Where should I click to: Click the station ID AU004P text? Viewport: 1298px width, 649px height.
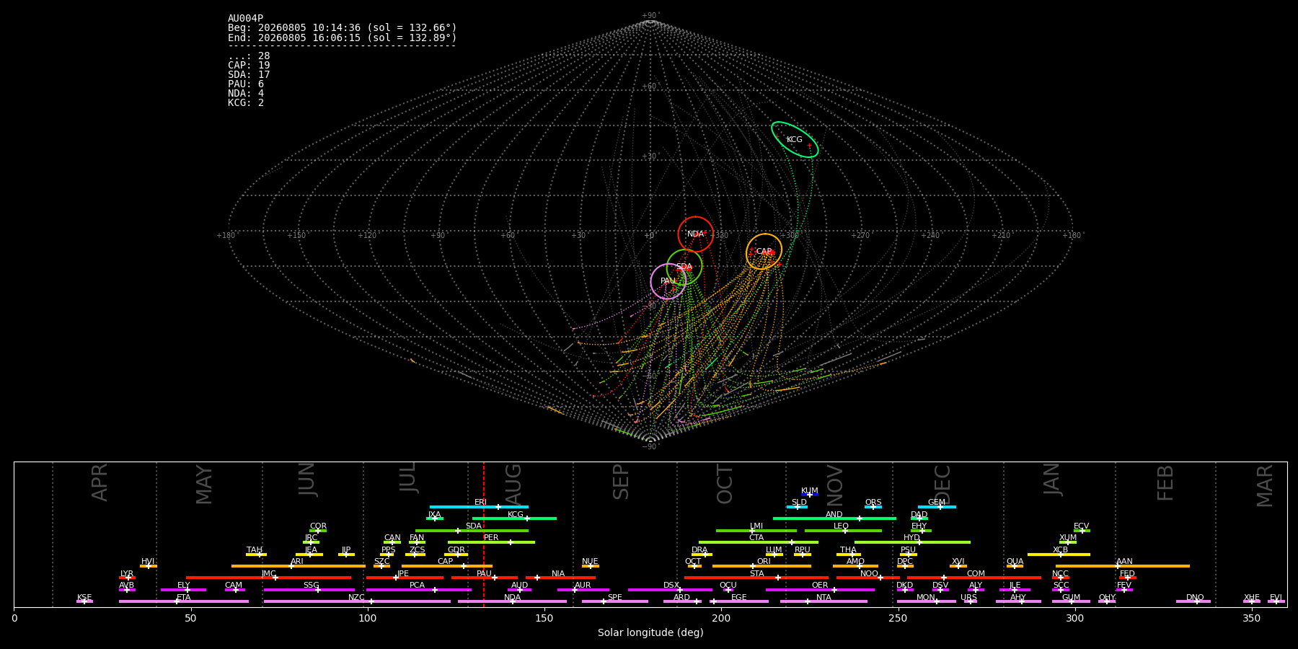246,19
